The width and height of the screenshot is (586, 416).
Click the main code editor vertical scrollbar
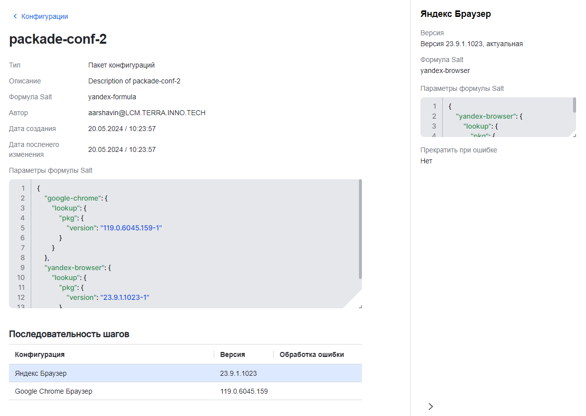pos(360,228)
